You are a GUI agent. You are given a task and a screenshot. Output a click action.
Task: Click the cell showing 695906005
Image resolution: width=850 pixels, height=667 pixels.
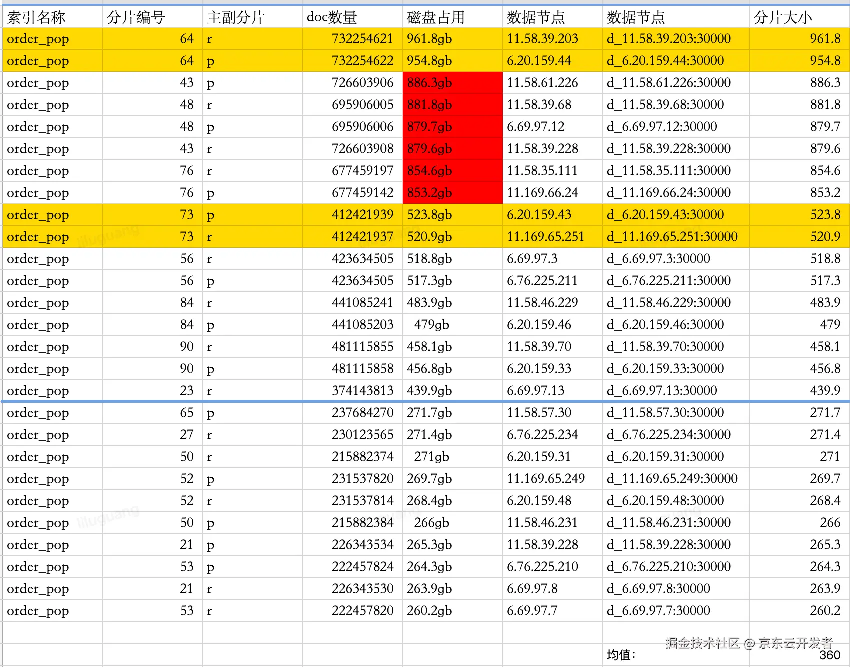pos(352,105)
